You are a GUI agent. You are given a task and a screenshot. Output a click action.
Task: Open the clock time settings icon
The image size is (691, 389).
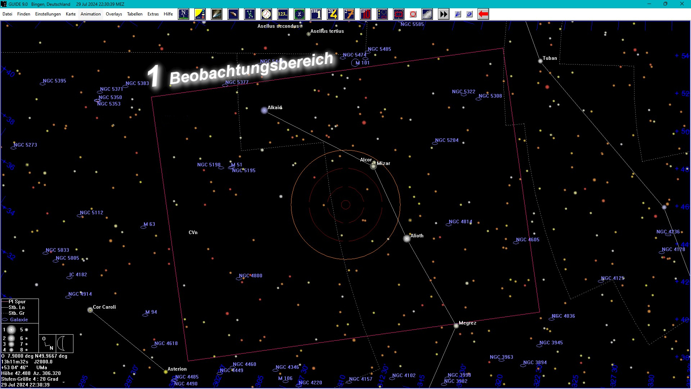266,14
